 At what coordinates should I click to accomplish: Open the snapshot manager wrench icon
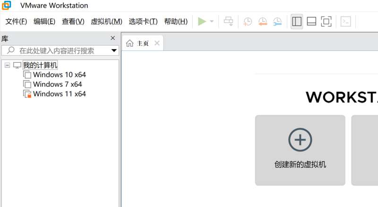tap(277, 21)
